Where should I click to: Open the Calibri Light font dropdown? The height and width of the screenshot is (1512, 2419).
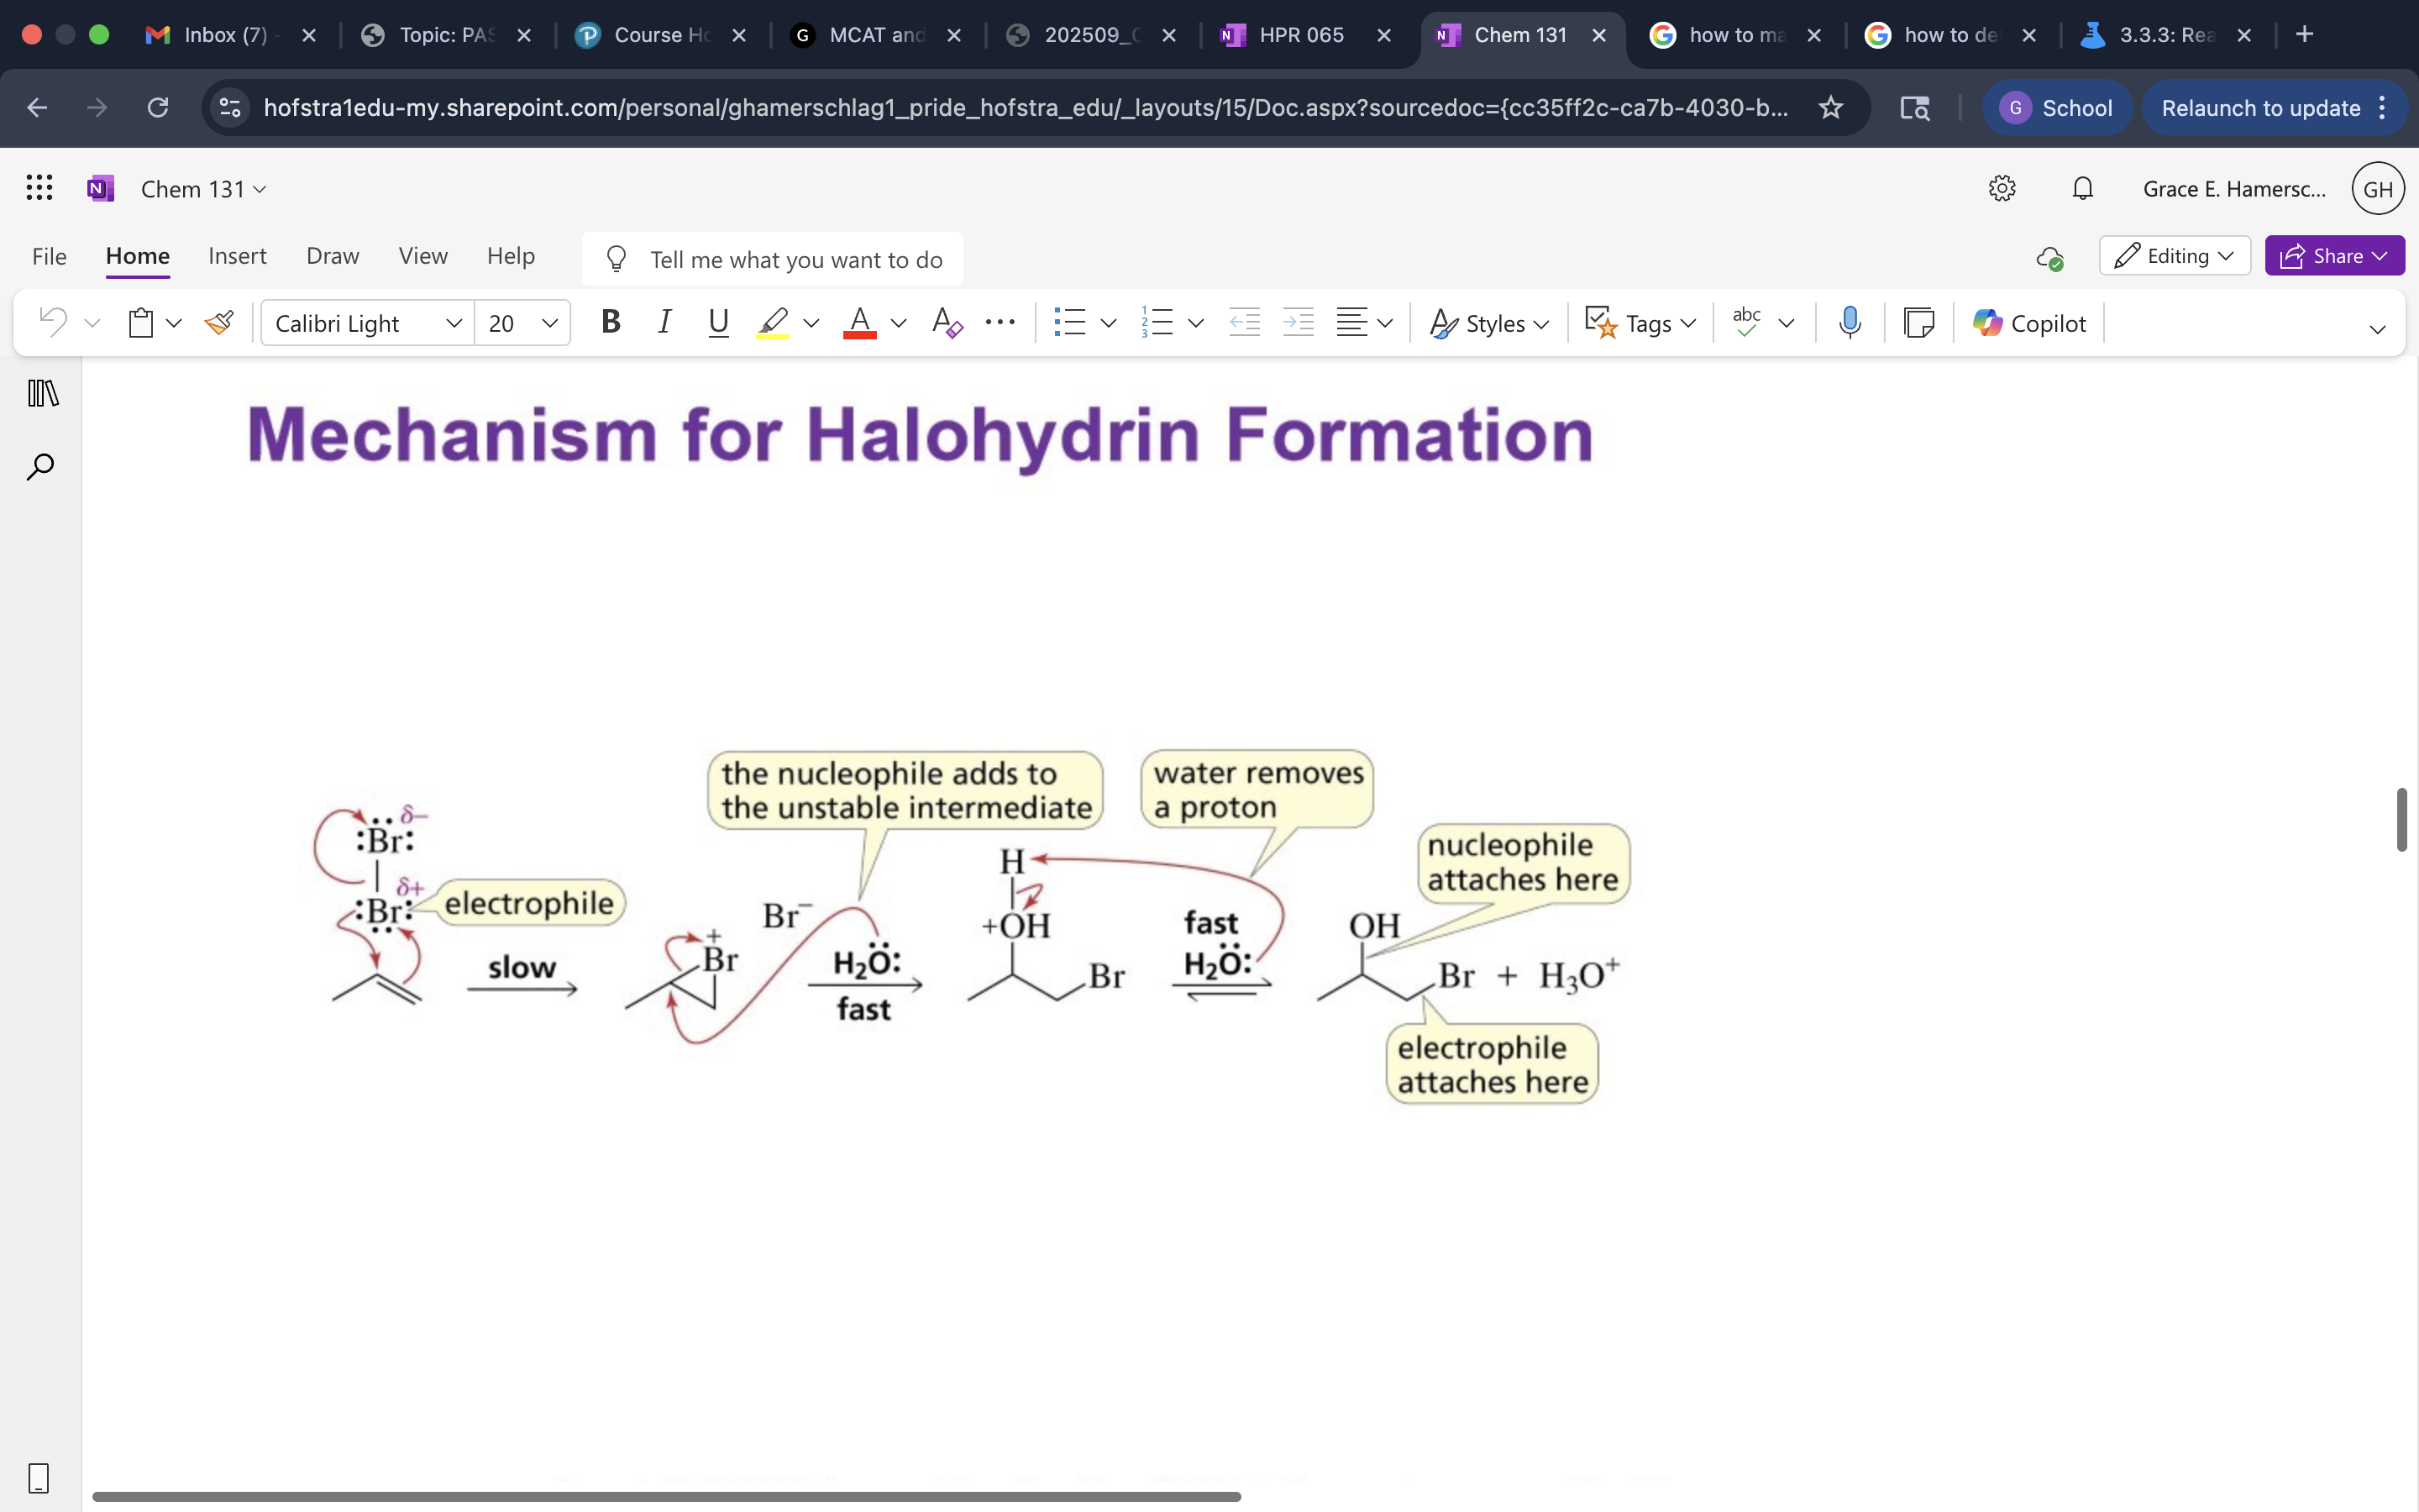pos(367,323)
